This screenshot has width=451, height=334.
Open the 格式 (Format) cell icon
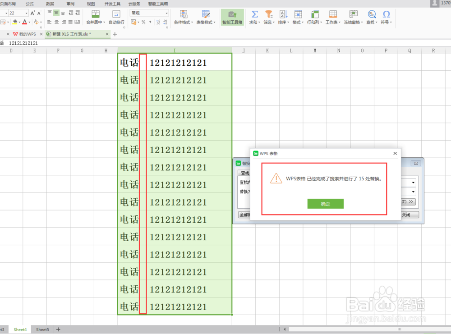tap(298, 14)
